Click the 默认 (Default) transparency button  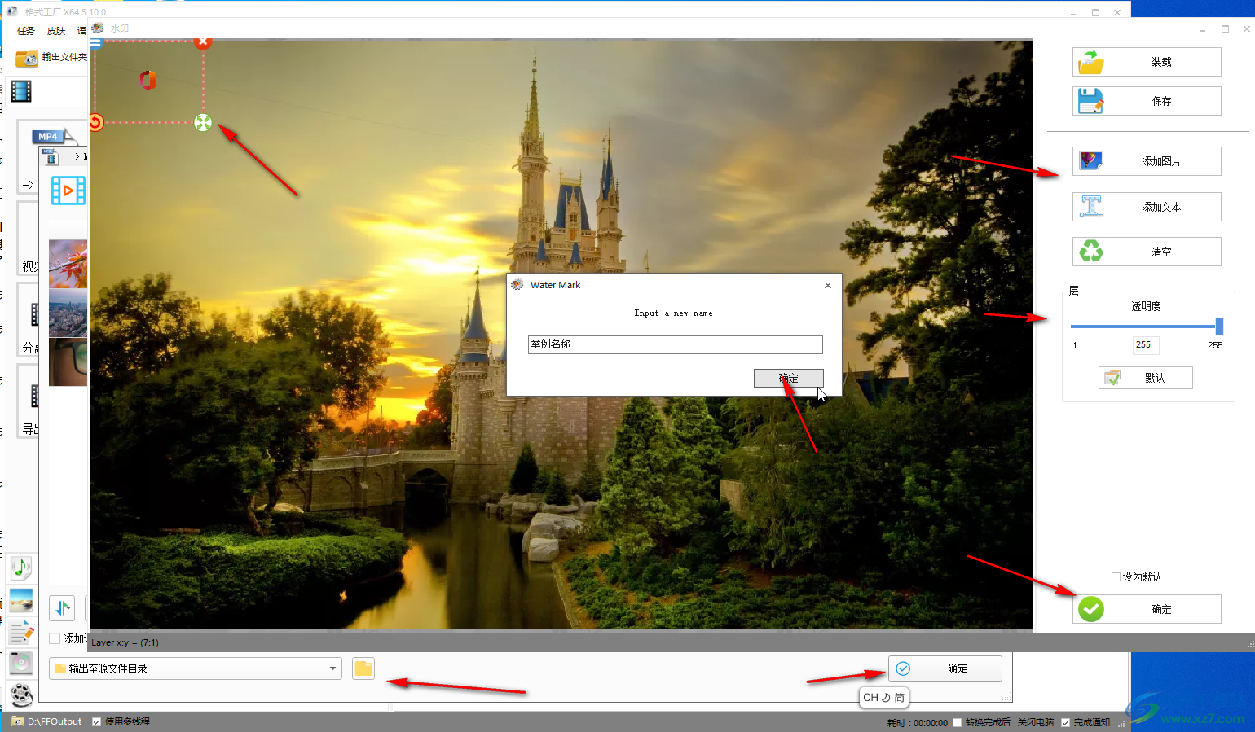pyautogui.click(x=1146, y=378)
